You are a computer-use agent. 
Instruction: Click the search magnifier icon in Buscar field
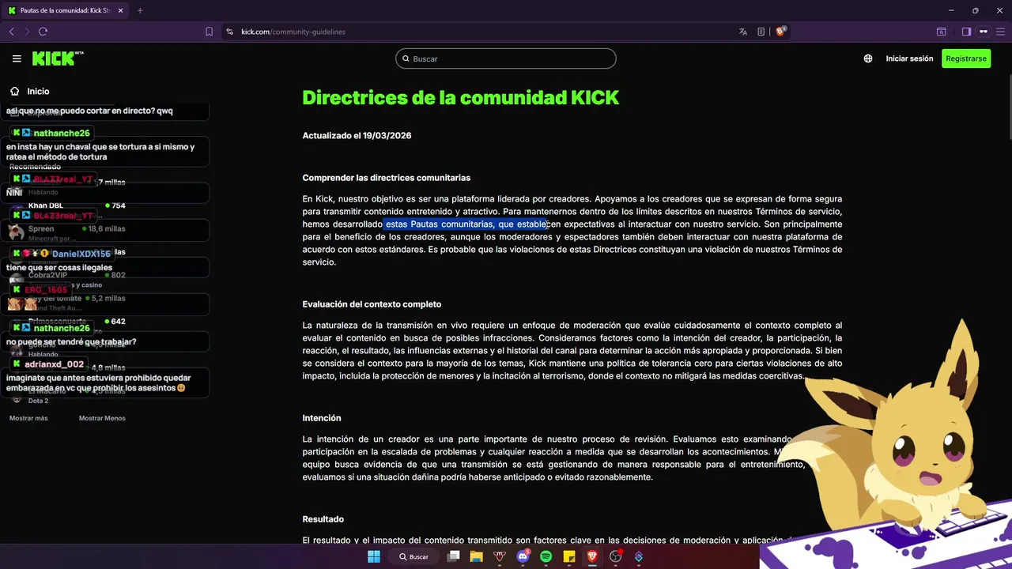(406, 58)
